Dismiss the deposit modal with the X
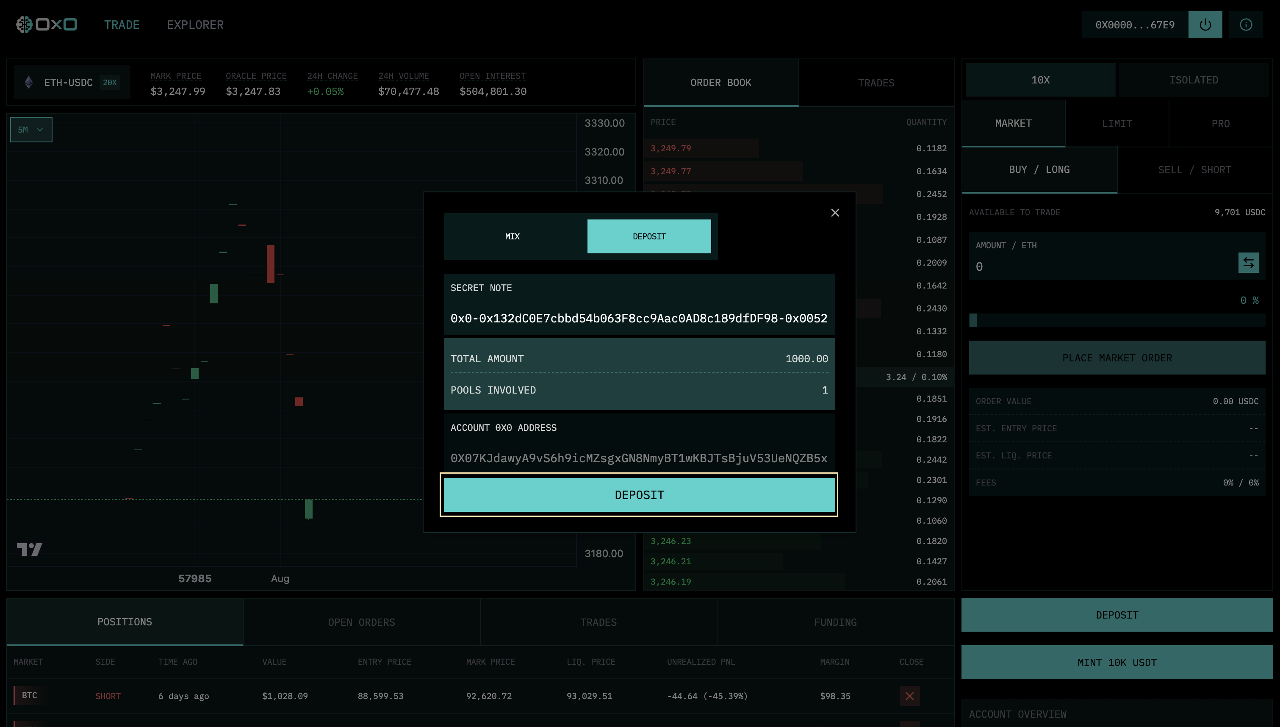 point(835,212)
